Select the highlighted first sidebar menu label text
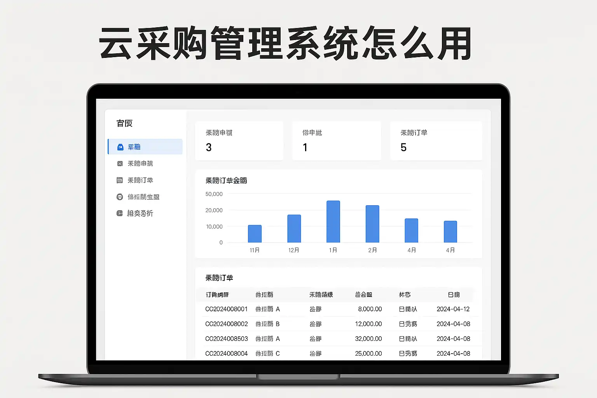The width and height of the screenshot is (597, 398). click(x=134, y=147)
